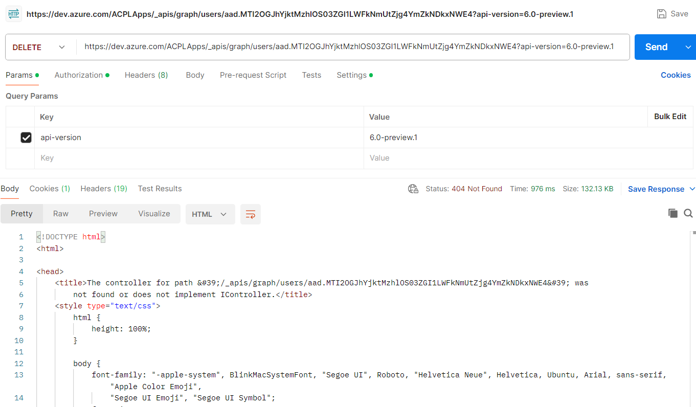Expand the Save Response dropdown arrow
The height and width of the screenshot is (407, 696).
click(692, 189)
